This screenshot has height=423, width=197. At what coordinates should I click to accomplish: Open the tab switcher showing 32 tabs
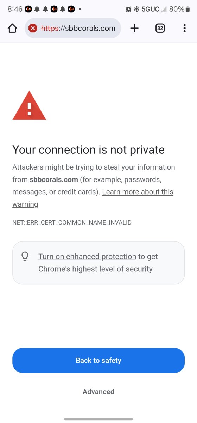click(160, 28)
